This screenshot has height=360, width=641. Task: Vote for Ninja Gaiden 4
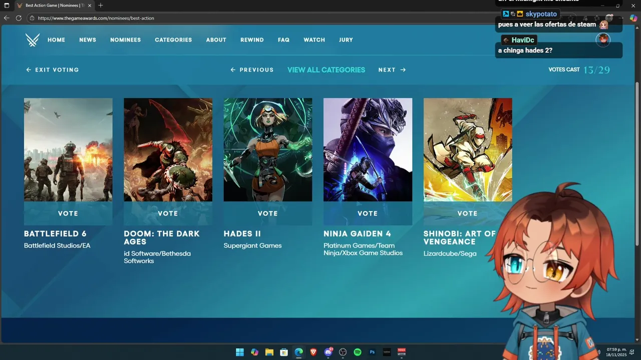[x=368, y=213]
